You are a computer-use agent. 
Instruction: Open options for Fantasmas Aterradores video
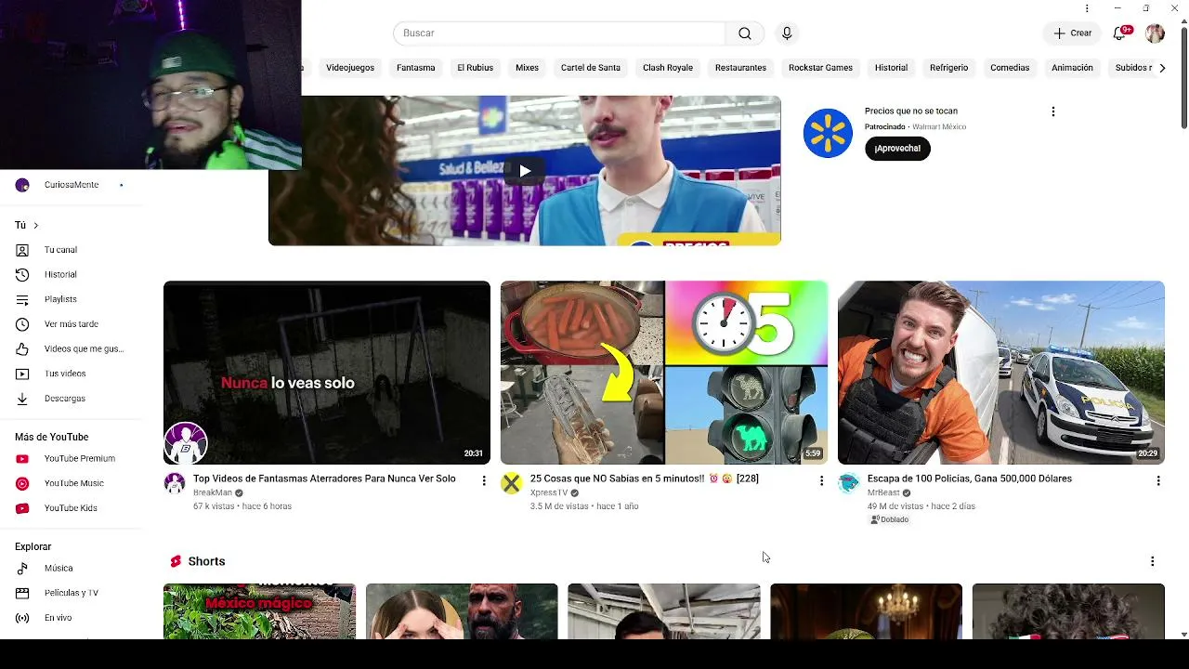[483, 480]
